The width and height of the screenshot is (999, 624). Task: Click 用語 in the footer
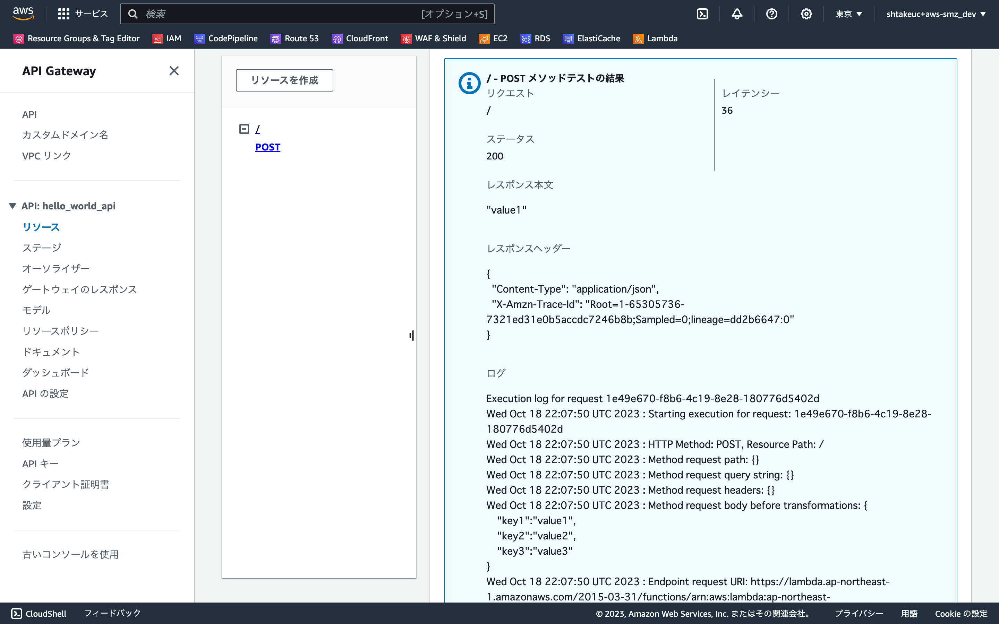909,614
